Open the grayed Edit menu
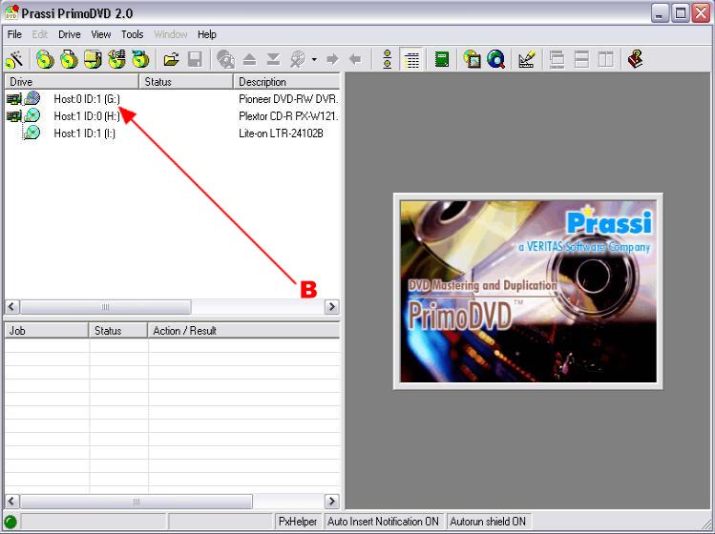The height and width of the screenshot is (534, 715). pos(40,34)
